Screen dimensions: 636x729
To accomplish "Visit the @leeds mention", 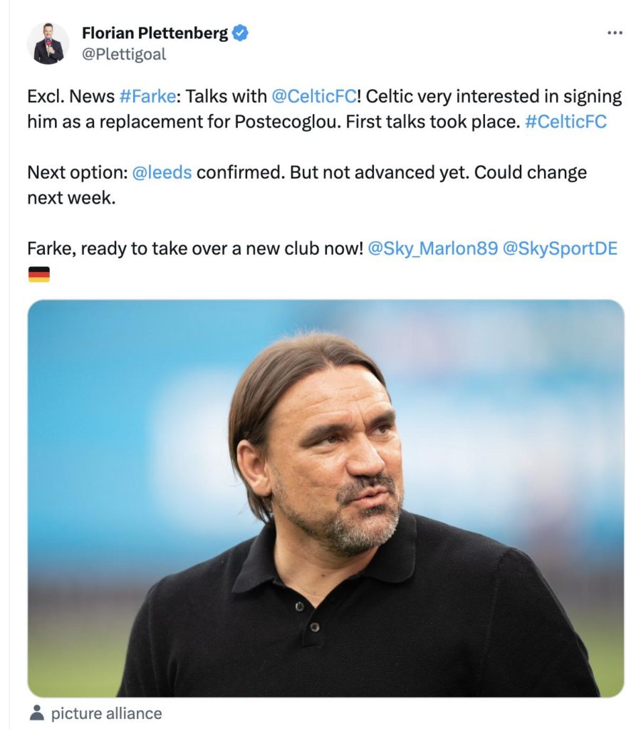I will pos(162,172).
